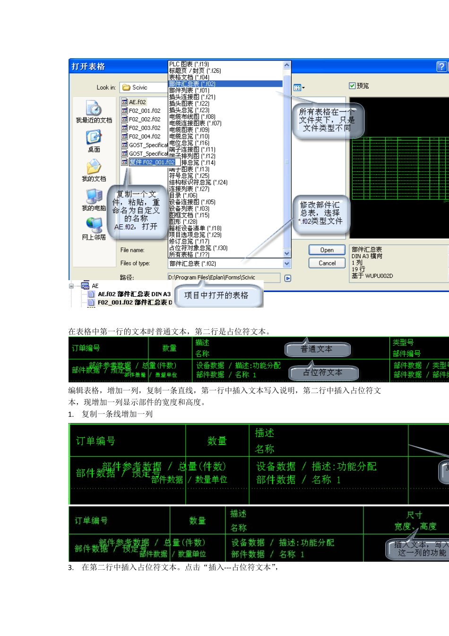Click the file type list scroll-up arrow
449x636 pixels.
pyautogui.click(x=287, y=65)
